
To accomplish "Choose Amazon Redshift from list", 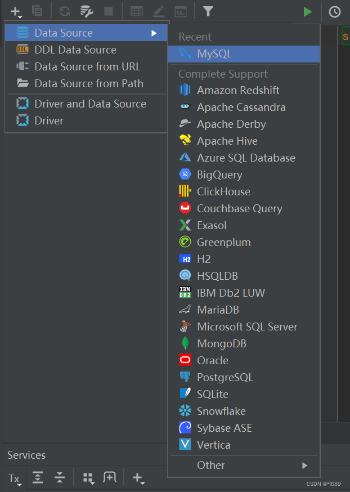I will pyautogui.click(x=244, y=91).
